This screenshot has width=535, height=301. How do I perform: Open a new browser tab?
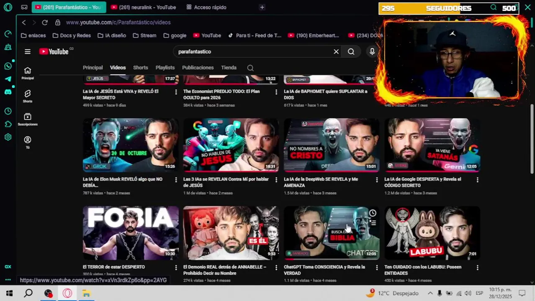tap(262, 7)
